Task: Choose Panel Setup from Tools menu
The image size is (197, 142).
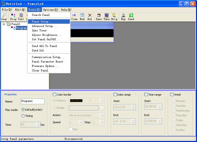Action: tap(49, 22)
